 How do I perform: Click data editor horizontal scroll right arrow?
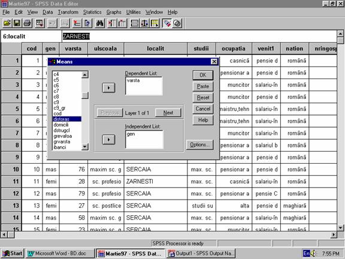[334, 235]
